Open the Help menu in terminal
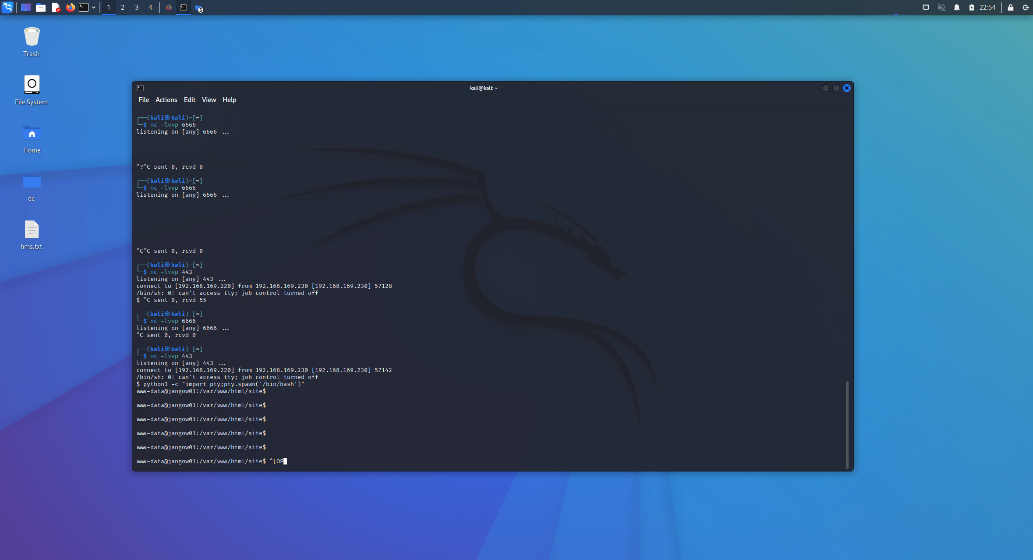Viewport: 1033px width, 560px height. pyautogui.click(x=230, y=100)
